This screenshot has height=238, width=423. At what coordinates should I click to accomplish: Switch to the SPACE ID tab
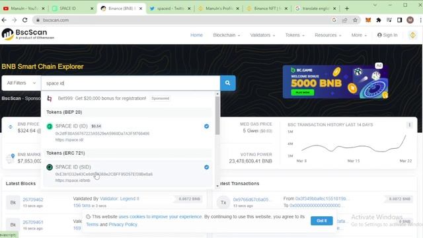72,9
